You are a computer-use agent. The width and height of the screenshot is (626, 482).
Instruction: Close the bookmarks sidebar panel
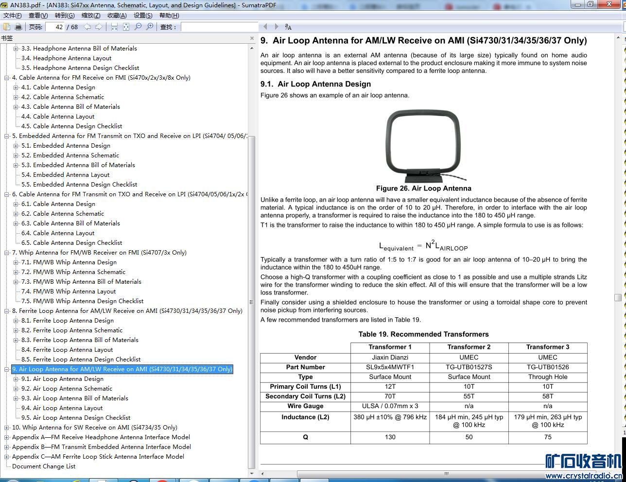coord(252,38)
